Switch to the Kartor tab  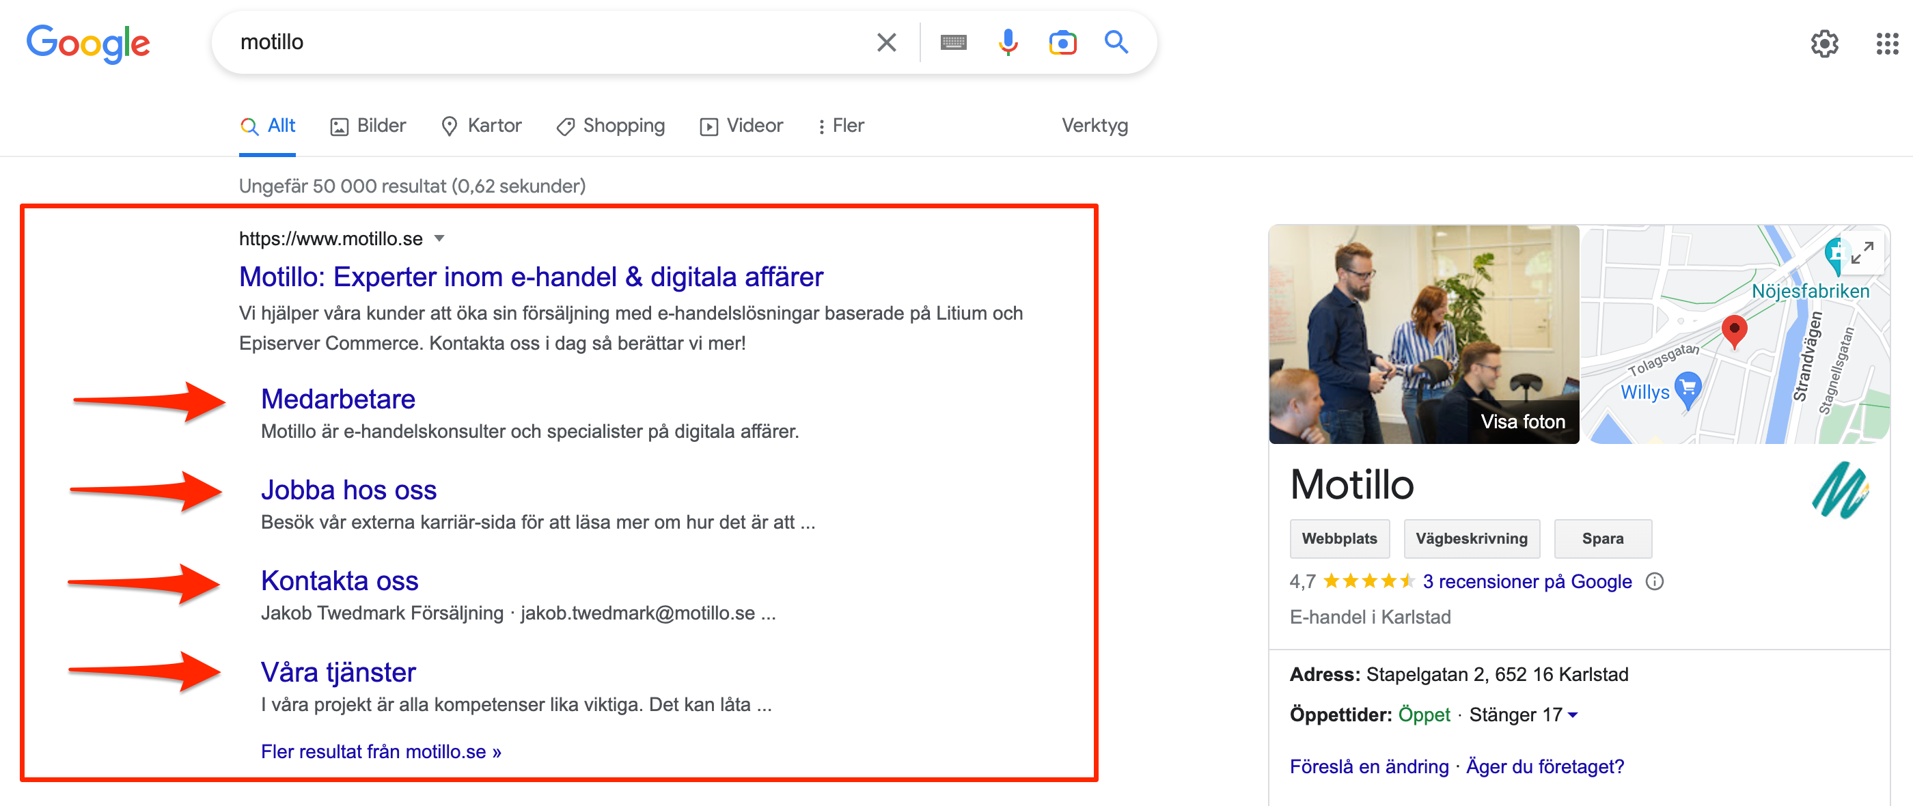coord(481,126)
